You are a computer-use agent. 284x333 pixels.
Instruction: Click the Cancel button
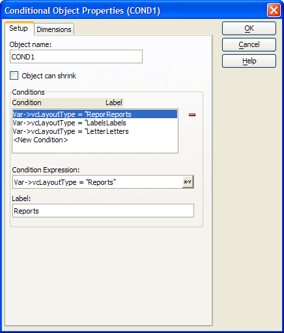pos(249,44)
